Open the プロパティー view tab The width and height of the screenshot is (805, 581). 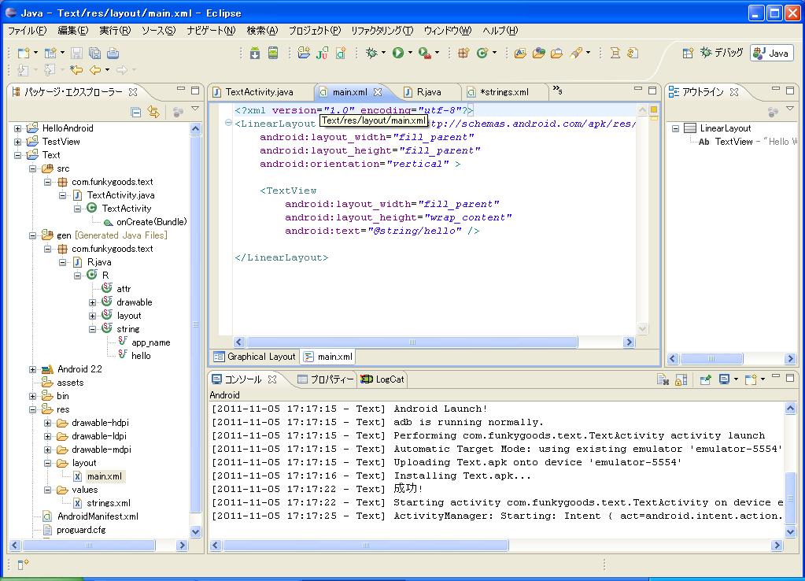[x=326, y=379]
